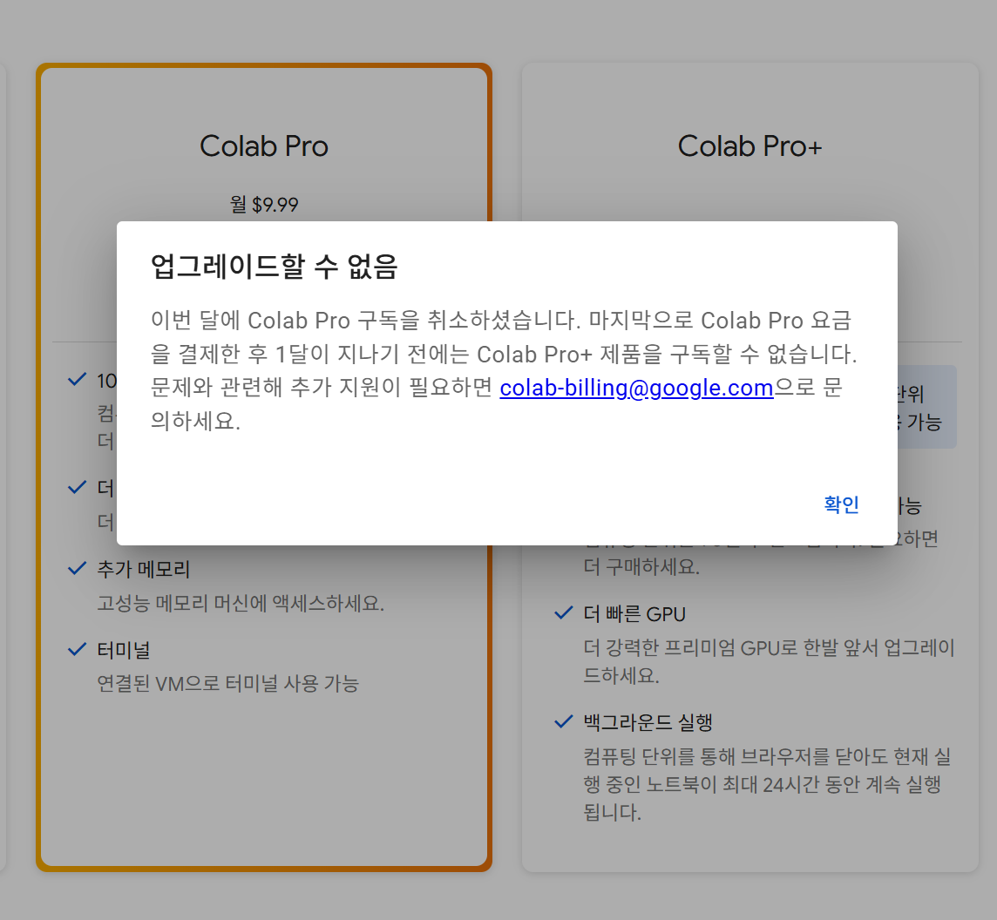
Task: Click the dialog message about Colab Pro 구독 취소
Action: pos(504,370)
